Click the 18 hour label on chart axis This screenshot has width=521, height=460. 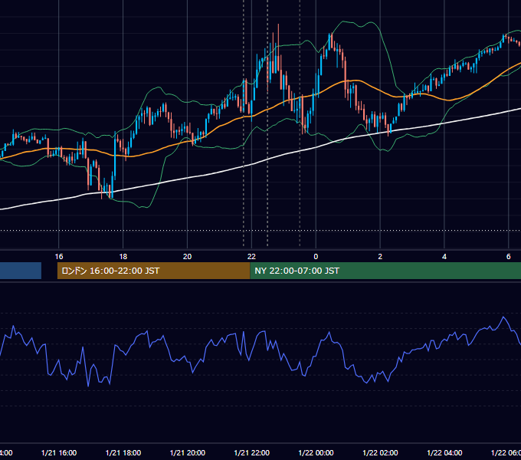(123, 257)
